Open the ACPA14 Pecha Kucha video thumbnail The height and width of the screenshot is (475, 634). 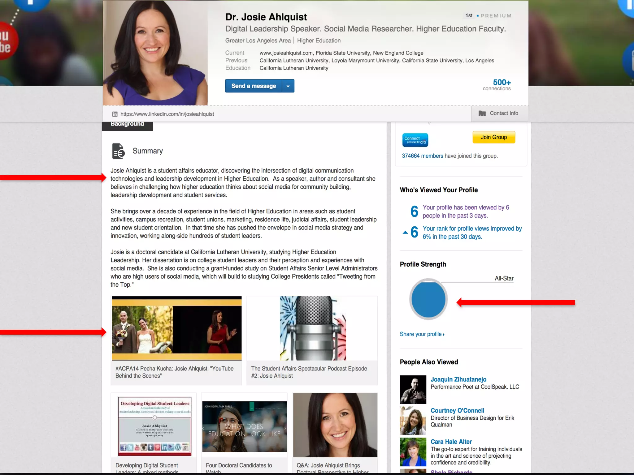[x=176, y=328]
